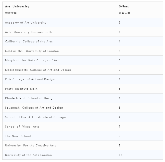
Task: Click the Offers column header
Action: tap(139, 10)
